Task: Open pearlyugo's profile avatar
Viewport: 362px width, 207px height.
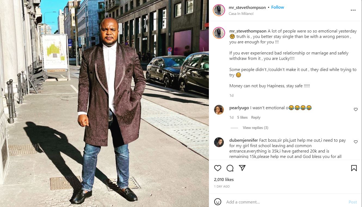Action: coord(219,110)
